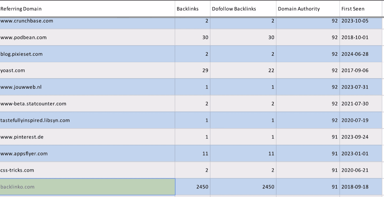Click Backlinks value 1 in pinterest.de row
This screenshot has width=384, height=197.
(x=193, y=137)
